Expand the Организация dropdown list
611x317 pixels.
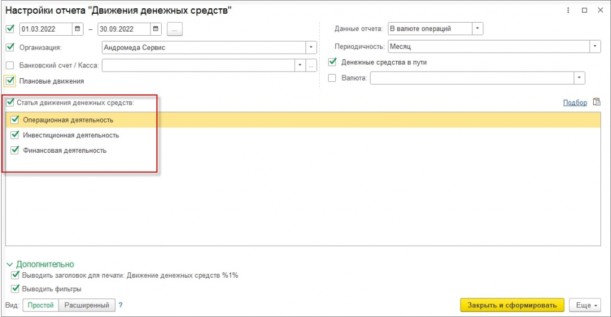(311, 48)
